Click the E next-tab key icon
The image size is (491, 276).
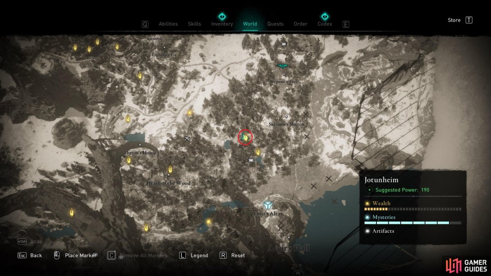point(346,24)
